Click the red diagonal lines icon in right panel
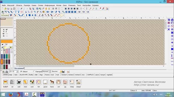 coord(172,26)
